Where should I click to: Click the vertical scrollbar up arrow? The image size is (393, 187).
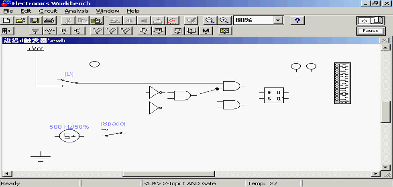point(385,48)
